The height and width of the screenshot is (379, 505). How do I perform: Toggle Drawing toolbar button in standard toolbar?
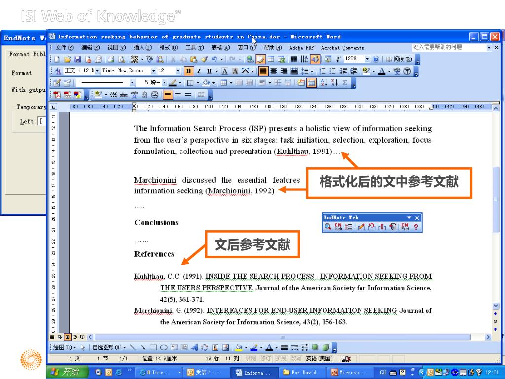(x=315, y=59)
